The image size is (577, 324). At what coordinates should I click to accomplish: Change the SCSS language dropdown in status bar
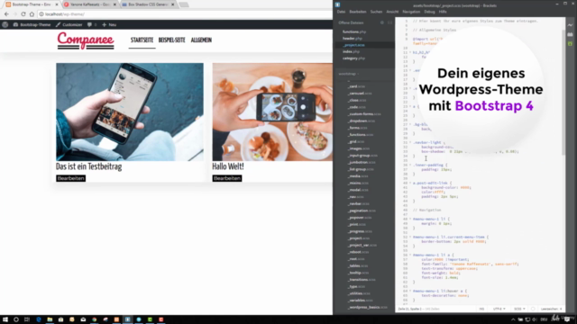(519, 309)
